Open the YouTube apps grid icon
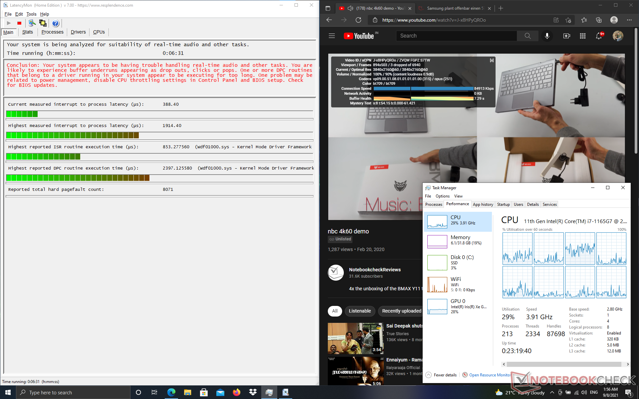This screenshot has width=639, height=399. pyautogui.click(x=582, y=36)
